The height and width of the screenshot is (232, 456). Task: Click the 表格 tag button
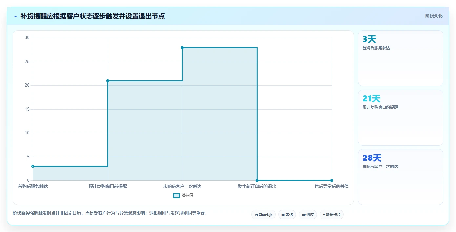pos(287,215)
